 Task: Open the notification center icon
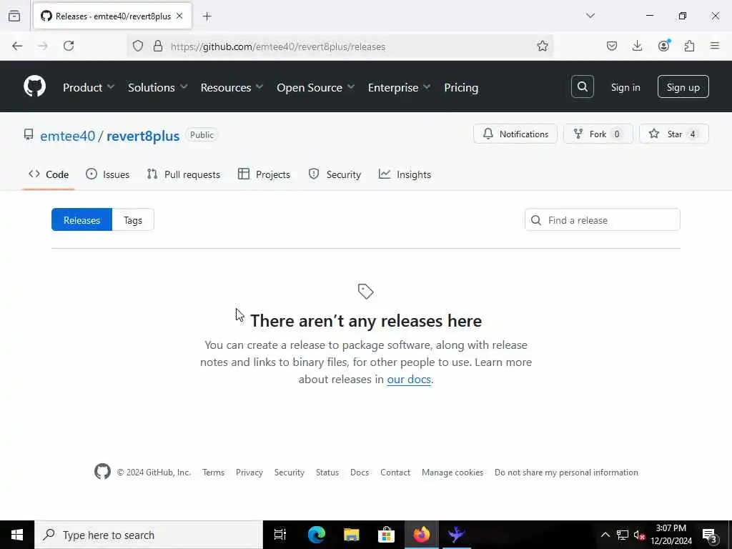[710, 535]
